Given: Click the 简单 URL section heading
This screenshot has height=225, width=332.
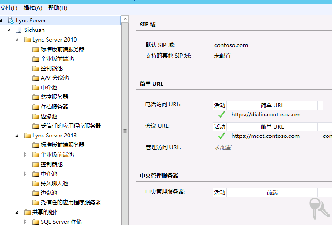Looking at the screenshot, I should [x=152, y=84].
